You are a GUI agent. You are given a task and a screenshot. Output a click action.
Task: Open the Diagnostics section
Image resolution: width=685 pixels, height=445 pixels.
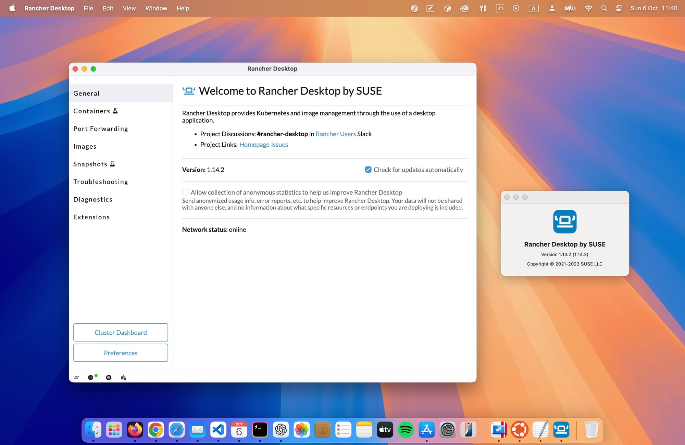coord(121,199)
